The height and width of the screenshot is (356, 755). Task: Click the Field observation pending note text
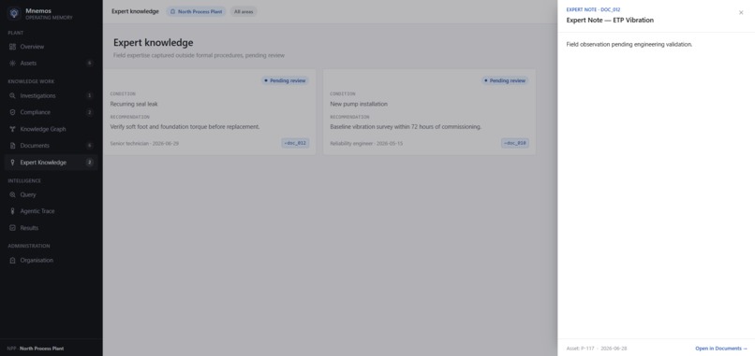(x=629, y=44)
